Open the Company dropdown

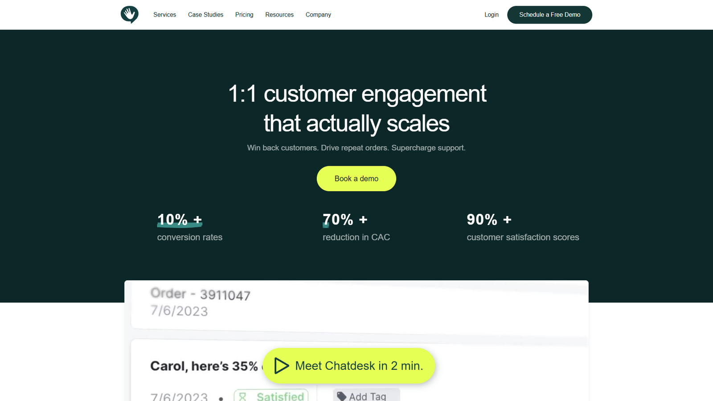tap(318, 15)
